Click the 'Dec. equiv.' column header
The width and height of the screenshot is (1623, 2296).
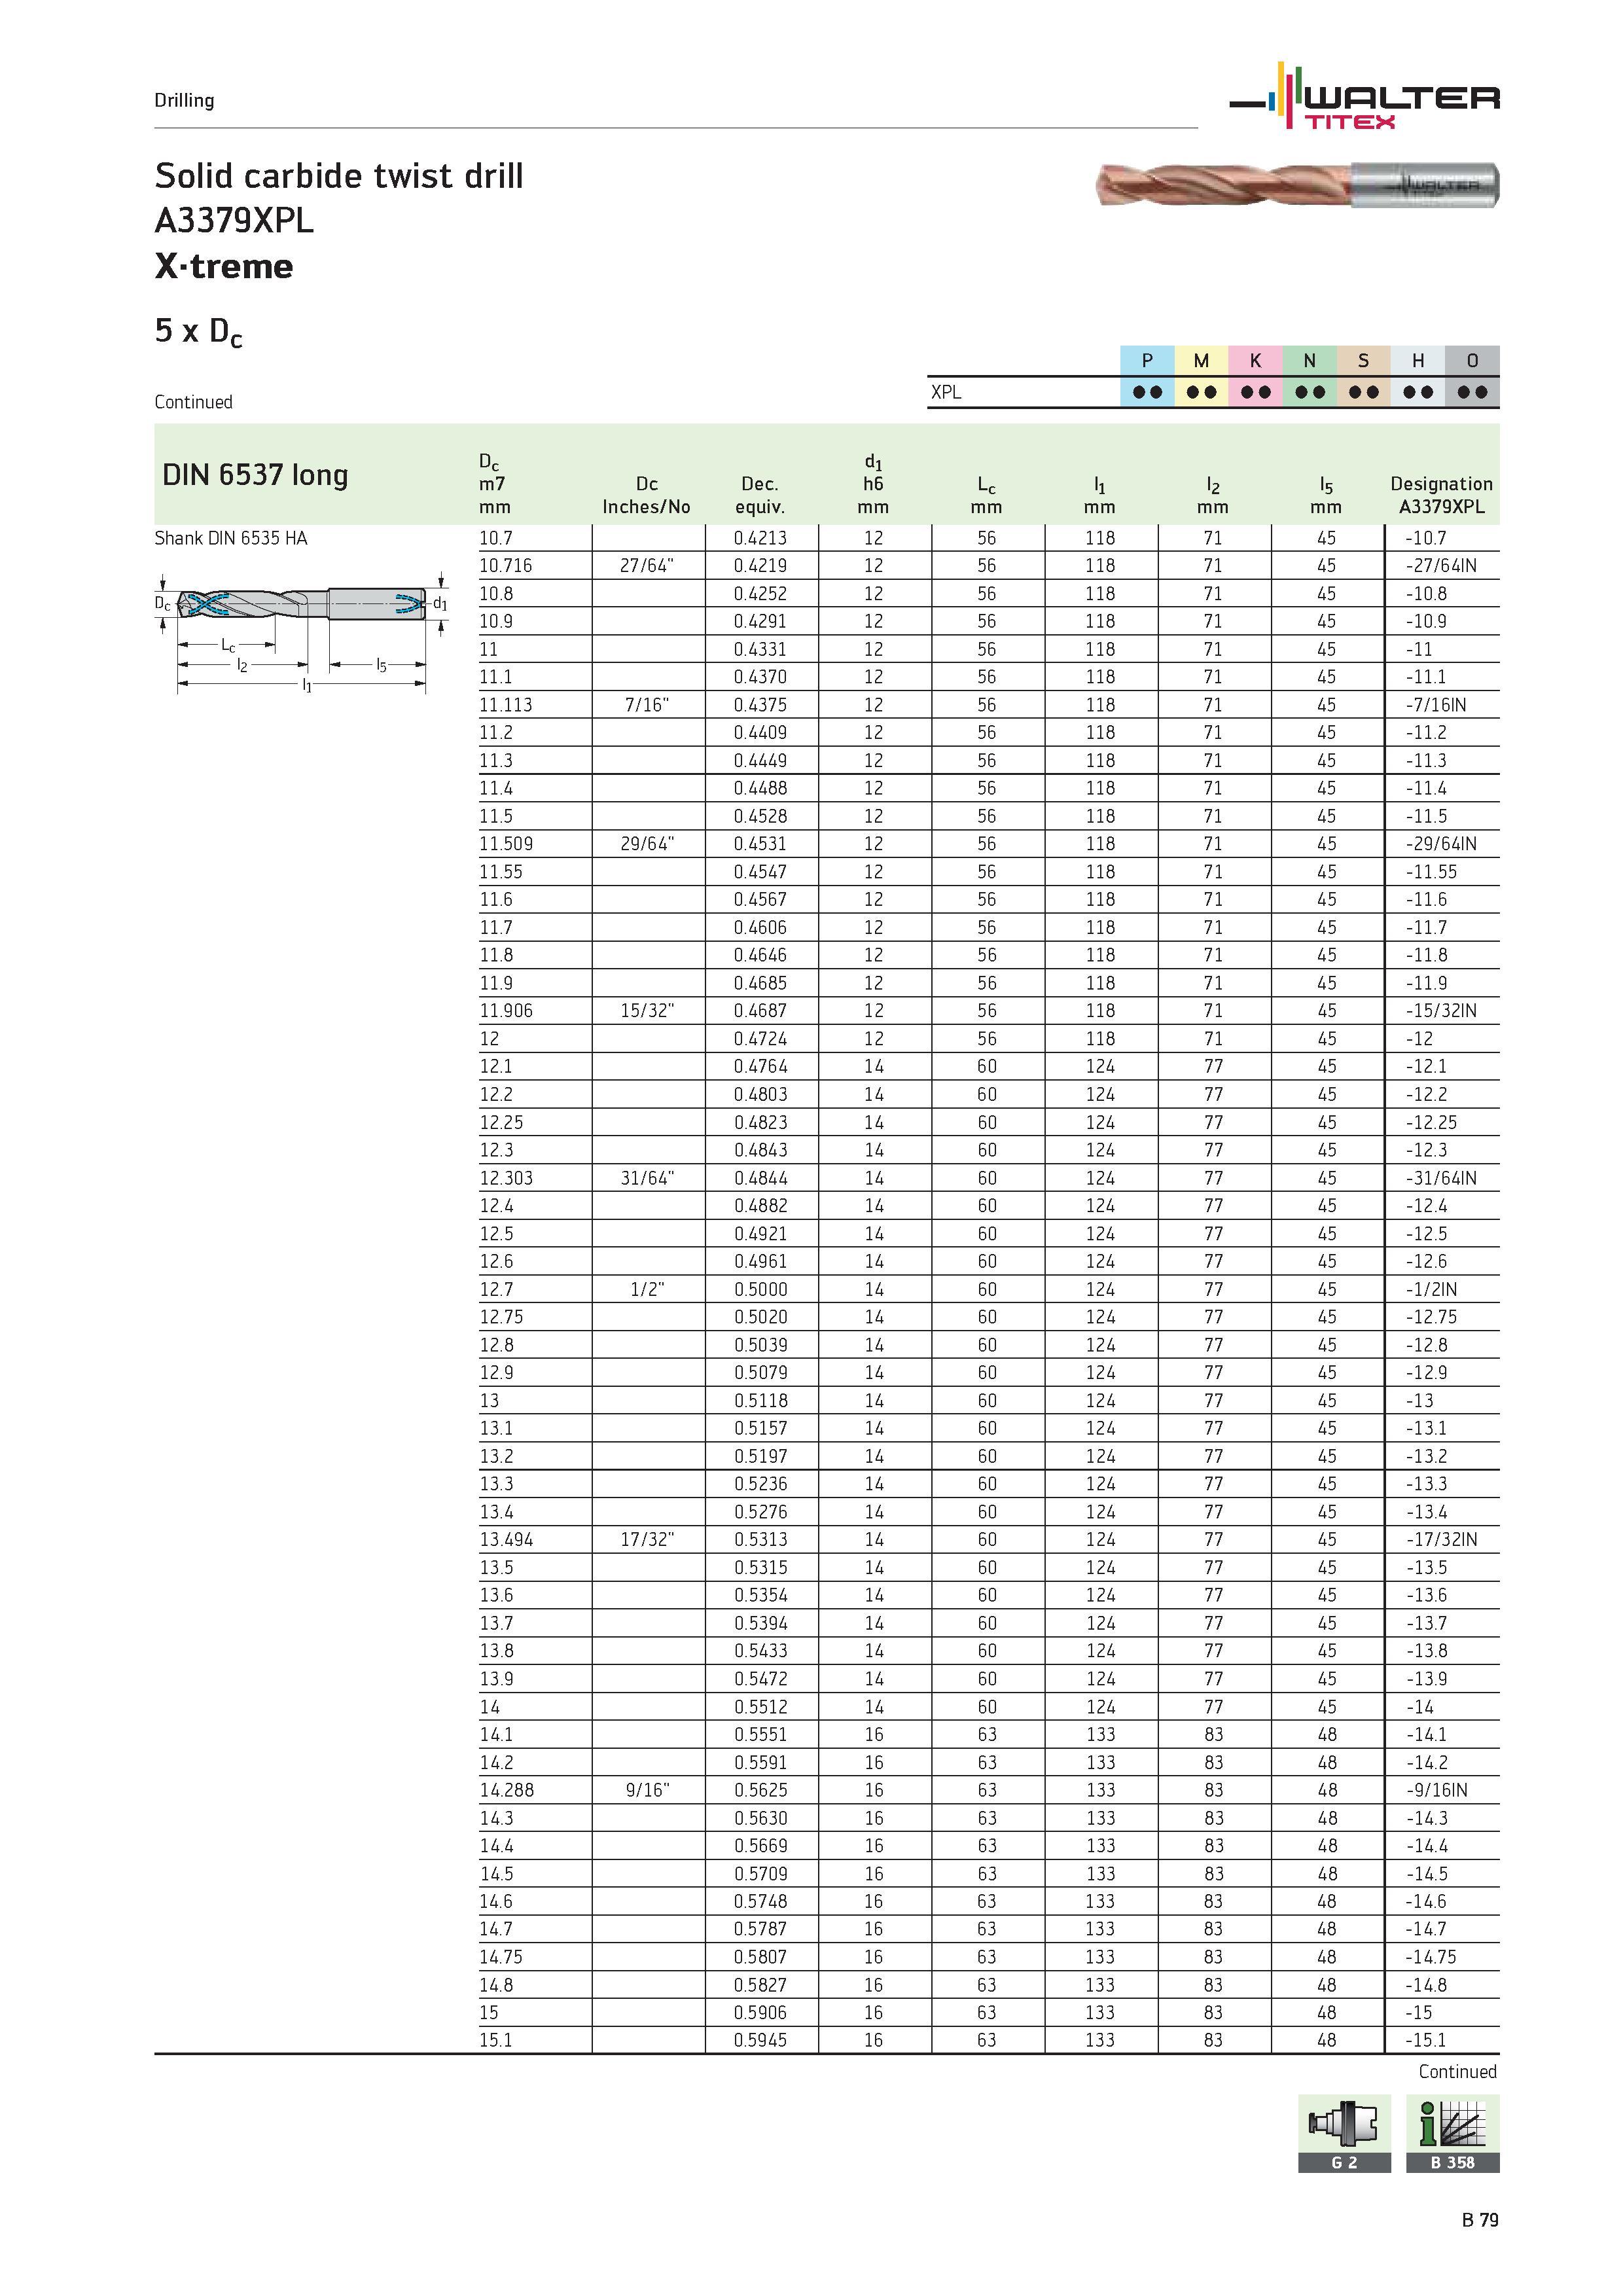[x=760, y=495]
